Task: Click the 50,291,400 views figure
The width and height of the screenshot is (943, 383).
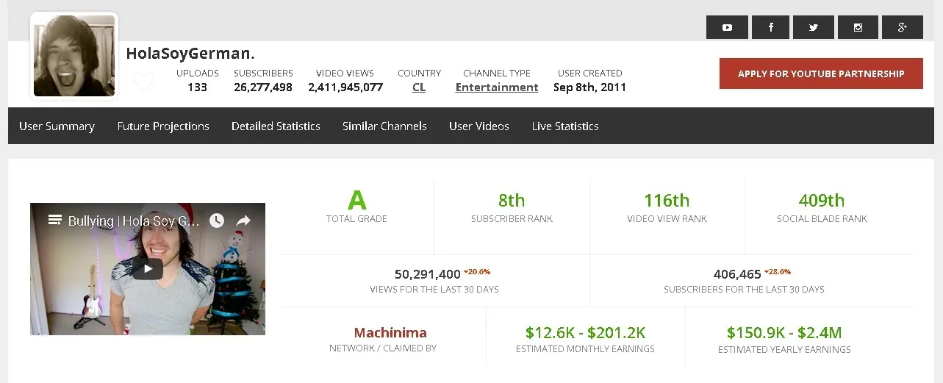Action: pyautogui.click(x=428, y=275)
